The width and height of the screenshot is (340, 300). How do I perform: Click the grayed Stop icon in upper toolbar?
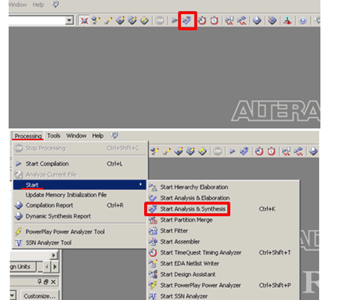pyautogui.click(x=159, y=20)
